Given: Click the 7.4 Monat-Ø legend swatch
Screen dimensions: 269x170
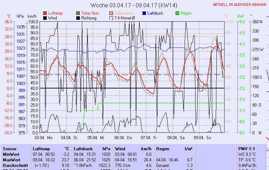Looking at the screenshot, I should [x=111, y=18].
